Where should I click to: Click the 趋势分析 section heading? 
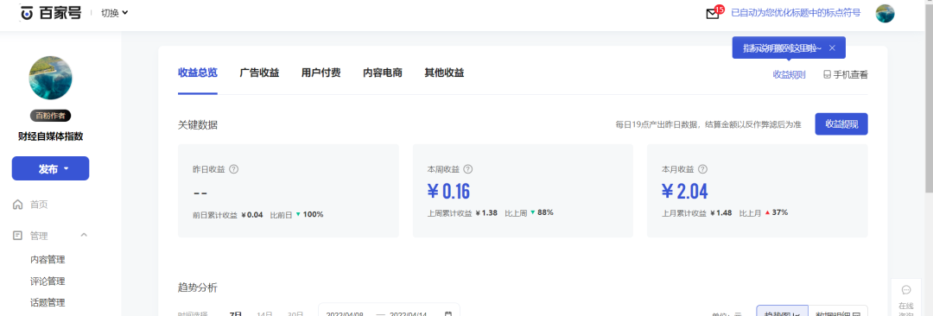click(x=198, y=288)
